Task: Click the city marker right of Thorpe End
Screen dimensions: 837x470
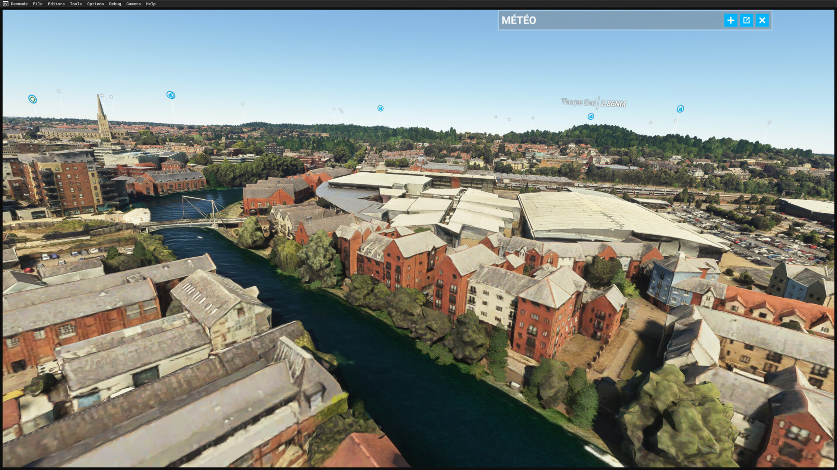Action: [680, 109]
